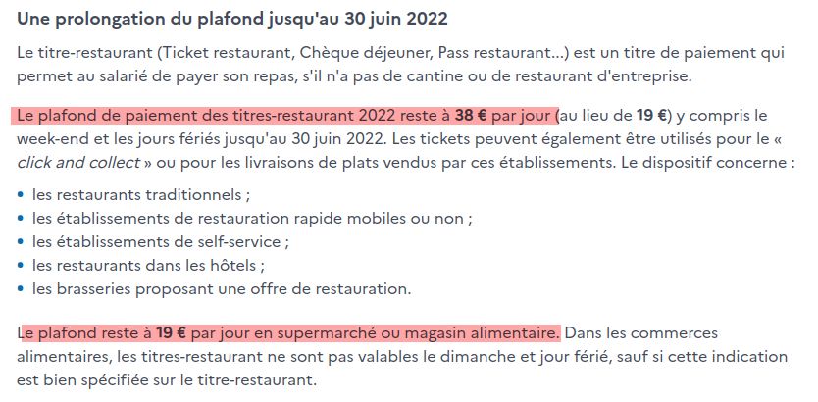Viewport: 818px width, 402px height.
Task: Click the bold "38 €" amount
Action: [x=473, y=114]
